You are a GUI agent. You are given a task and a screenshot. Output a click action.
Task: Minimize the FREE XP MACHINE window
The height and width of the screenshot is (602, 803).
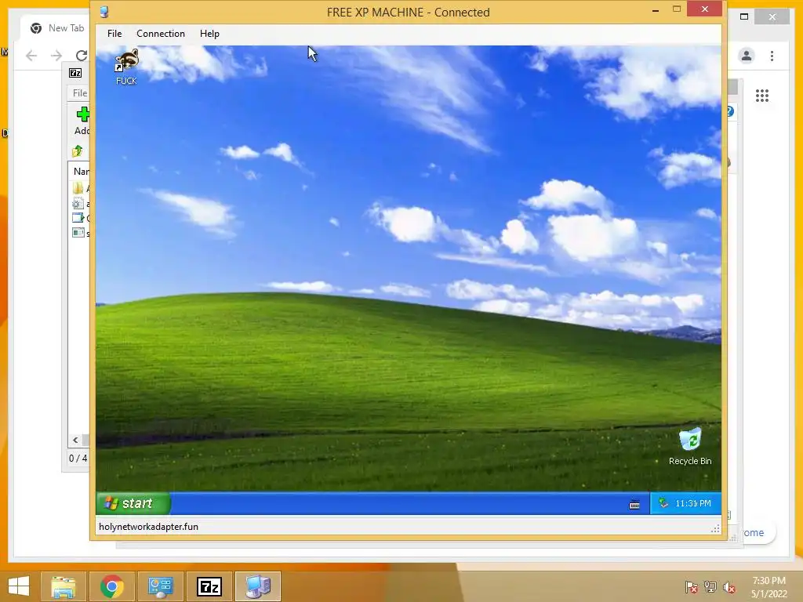[656, 10]
